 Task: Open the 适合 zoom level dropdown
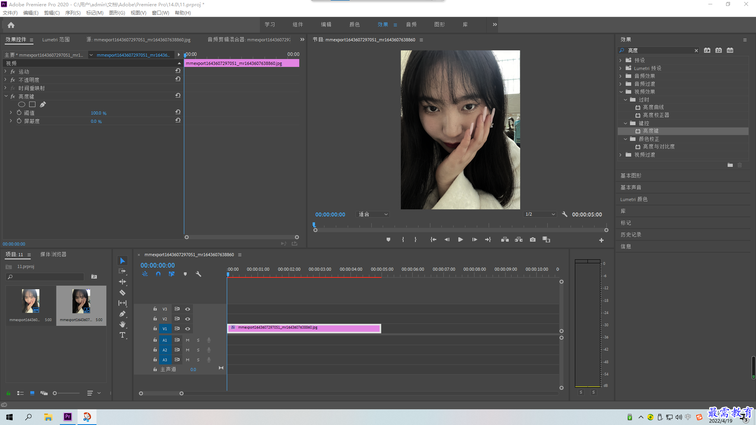[373, 214]
